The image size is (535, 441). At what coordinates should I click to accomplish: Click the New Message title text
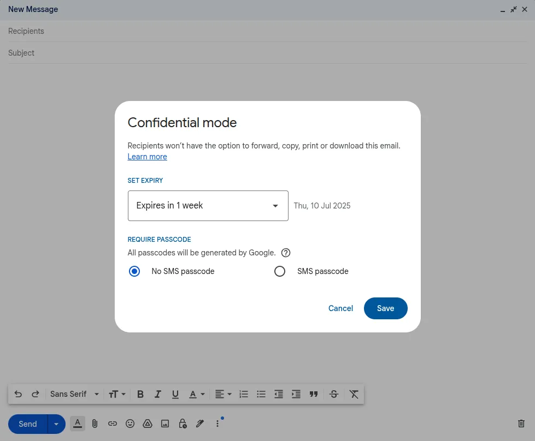33,9
